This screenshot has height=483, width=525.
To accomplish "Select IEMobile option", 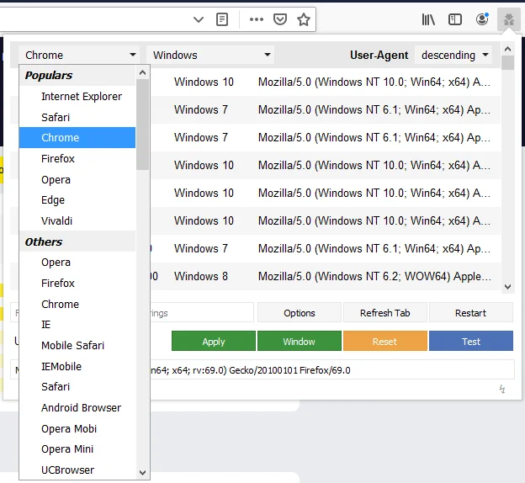I will point(77,366).
